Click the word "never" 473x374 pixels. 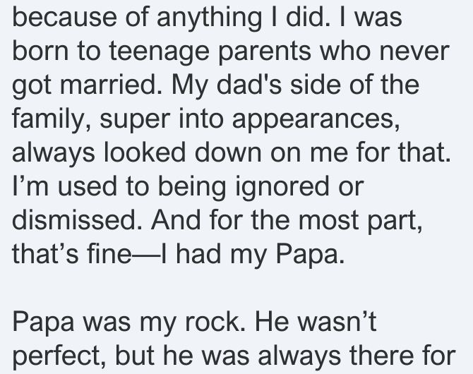[x=414, y=52]
